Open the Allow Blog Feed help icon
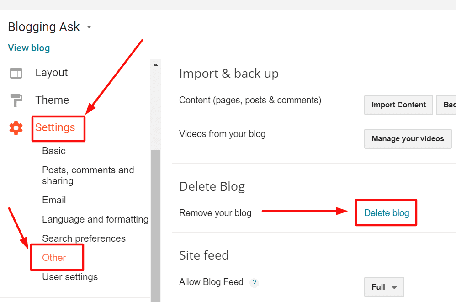The image size is (456, 302). (x=254, y=282)
